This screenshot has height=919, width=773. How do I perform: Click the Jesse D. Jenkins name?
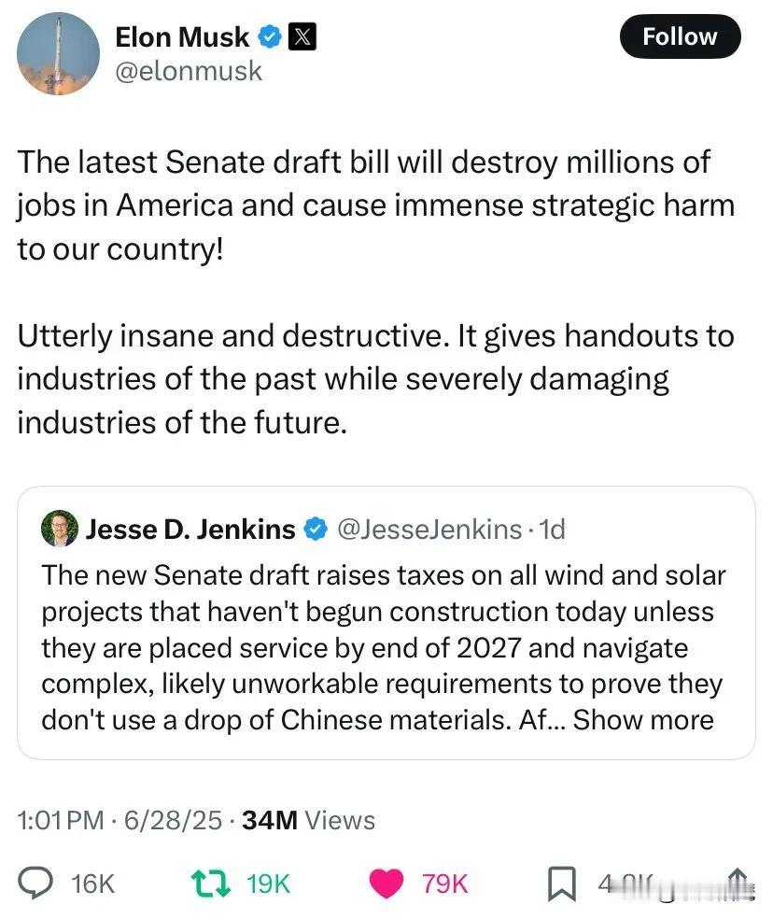pyautogui.click(x=190, y=530)
